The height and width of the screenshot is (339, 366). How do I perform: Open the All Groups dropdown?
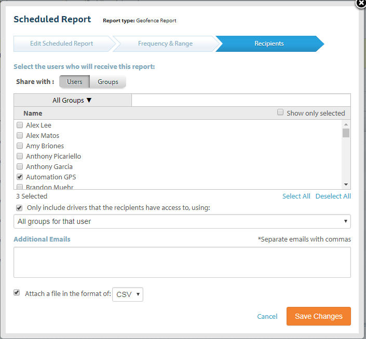click(x=72, y=100)
